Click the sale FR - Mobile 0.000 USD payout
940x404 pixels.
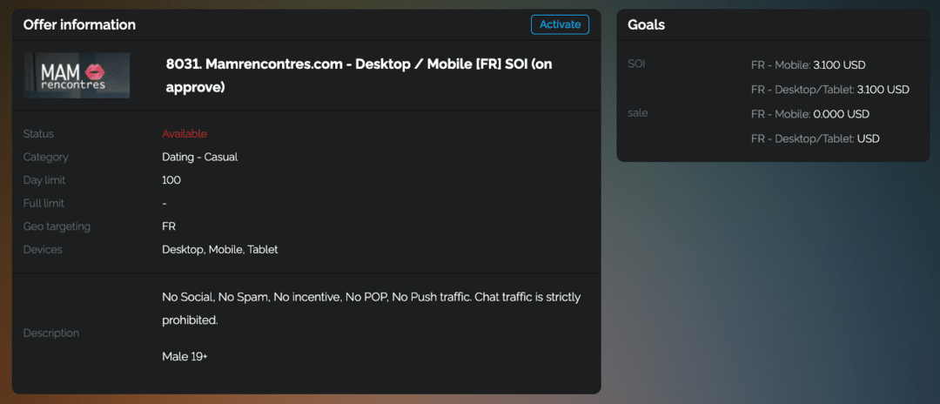[809, 114]
